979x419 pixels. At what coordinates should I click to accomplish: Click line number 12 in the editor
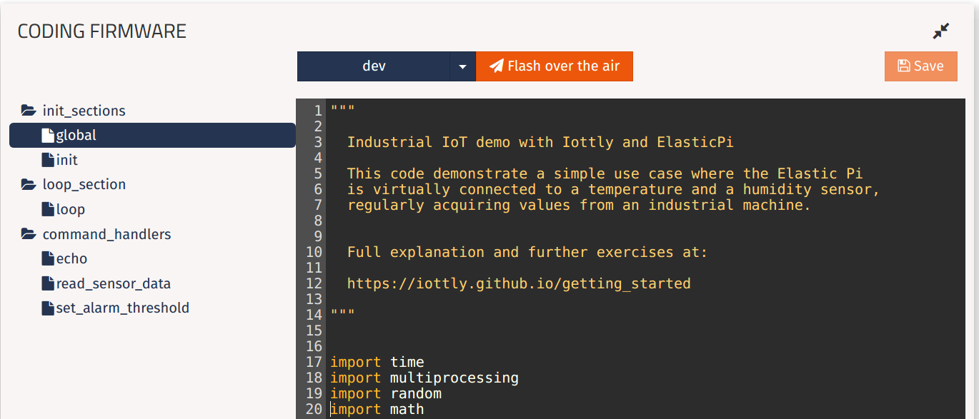coord(314,283)
